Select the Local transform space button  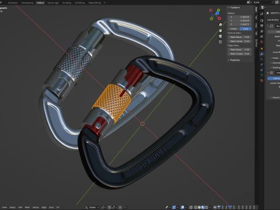(x=246, y=29)
